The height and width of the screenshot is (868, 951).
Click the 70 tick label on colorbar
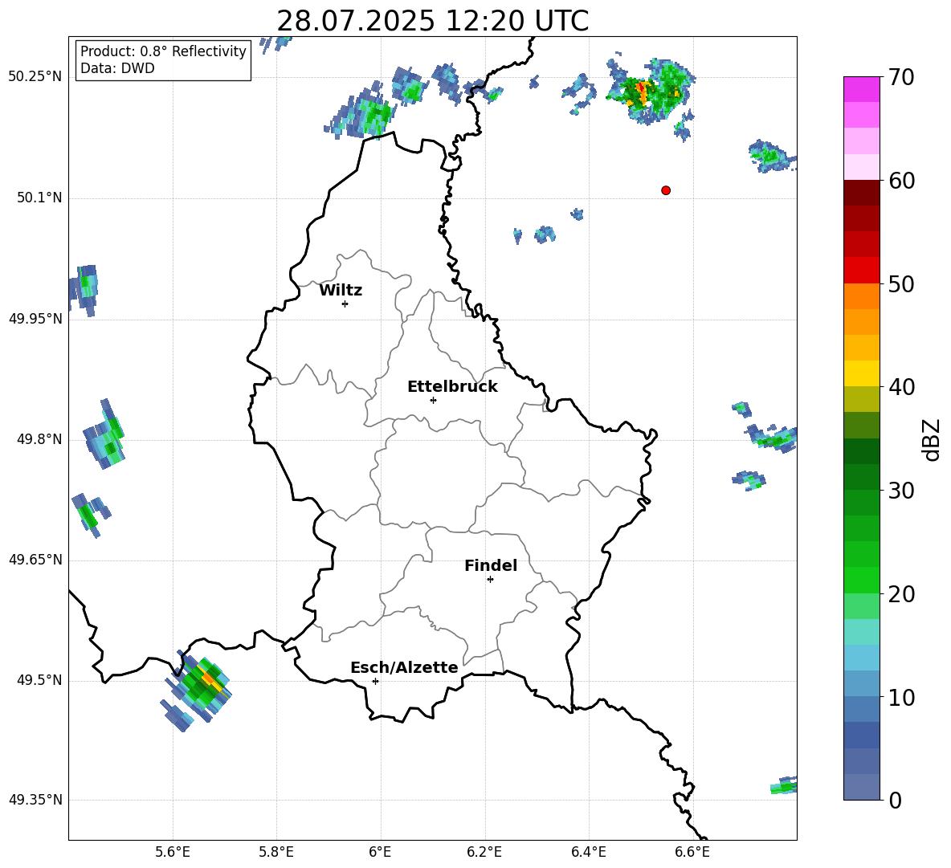click(x=901, y=77)
